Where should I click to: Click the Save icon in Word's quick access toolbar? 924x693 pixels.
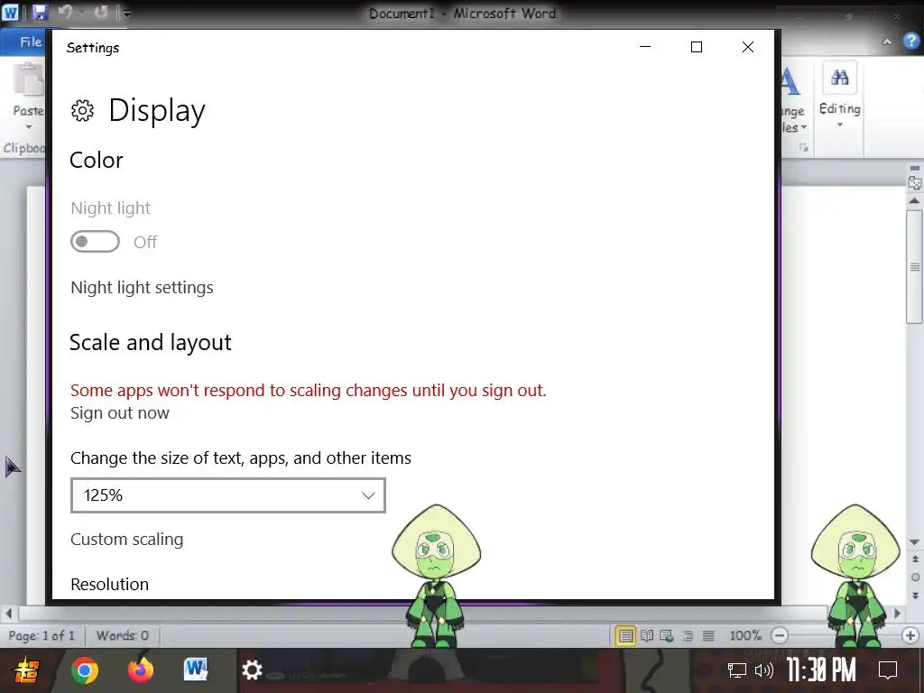click(x=40, y=12)
